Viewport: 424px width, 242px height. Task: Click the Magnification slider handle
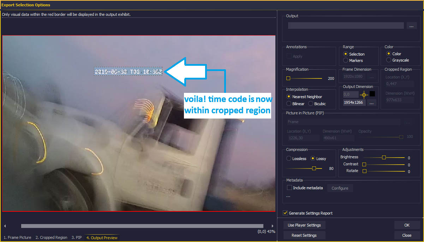(288, 78)
